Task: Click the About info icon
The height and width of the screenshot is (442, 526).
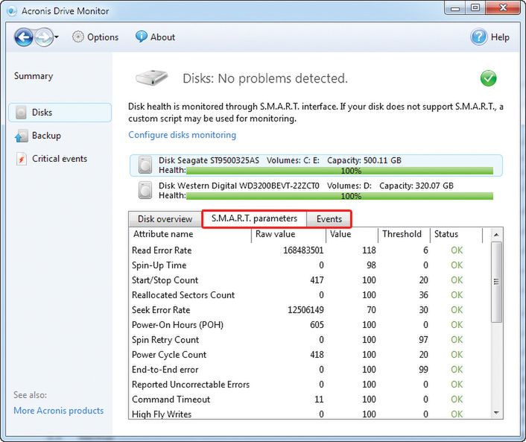Action: tap(141, 37)
